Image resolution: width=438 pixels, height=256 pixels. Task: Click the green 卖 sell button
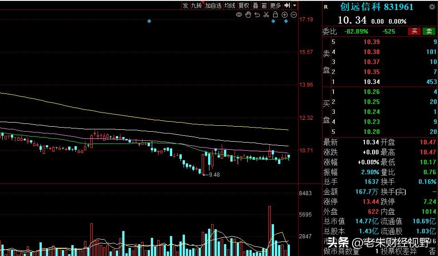click(429, 31)
